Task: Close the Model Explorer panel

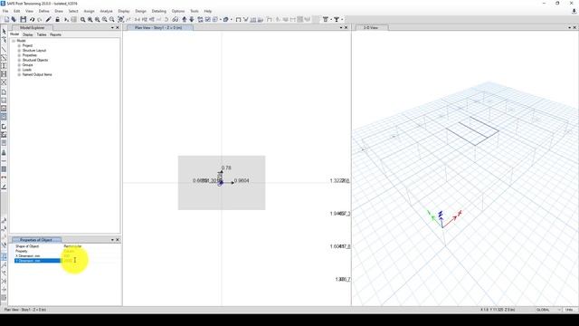Action: pos(118,28)
